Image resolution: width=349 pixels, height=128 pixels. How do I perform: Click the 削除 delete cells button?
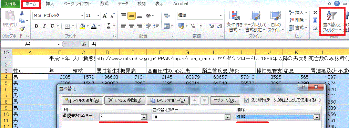(x=298, y=20)
